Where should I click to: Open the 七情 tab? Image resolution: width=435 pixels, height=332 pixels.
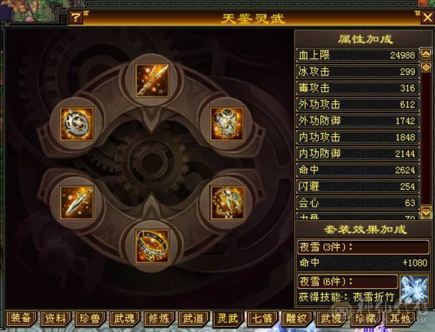coord(262,318)
